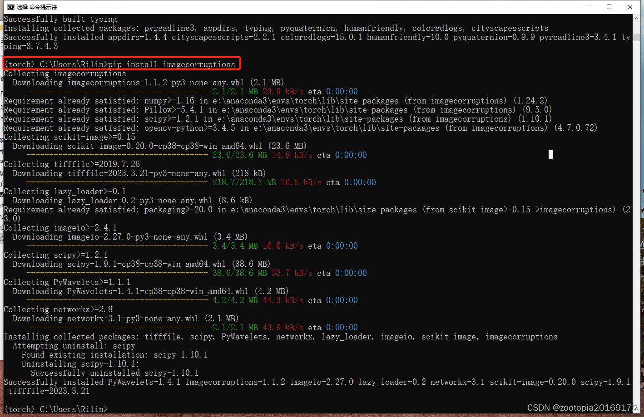Click 'Collecting scipy>=1.2.1' line
The width and height of the screenshot is (644, 417).
pos(56,255)
